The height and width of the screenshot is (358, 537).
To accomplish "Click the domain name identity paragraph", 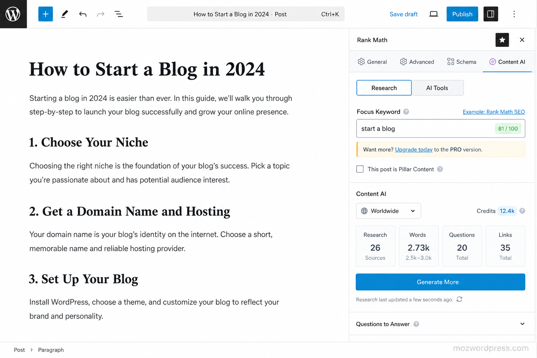I will coord(151,241).
